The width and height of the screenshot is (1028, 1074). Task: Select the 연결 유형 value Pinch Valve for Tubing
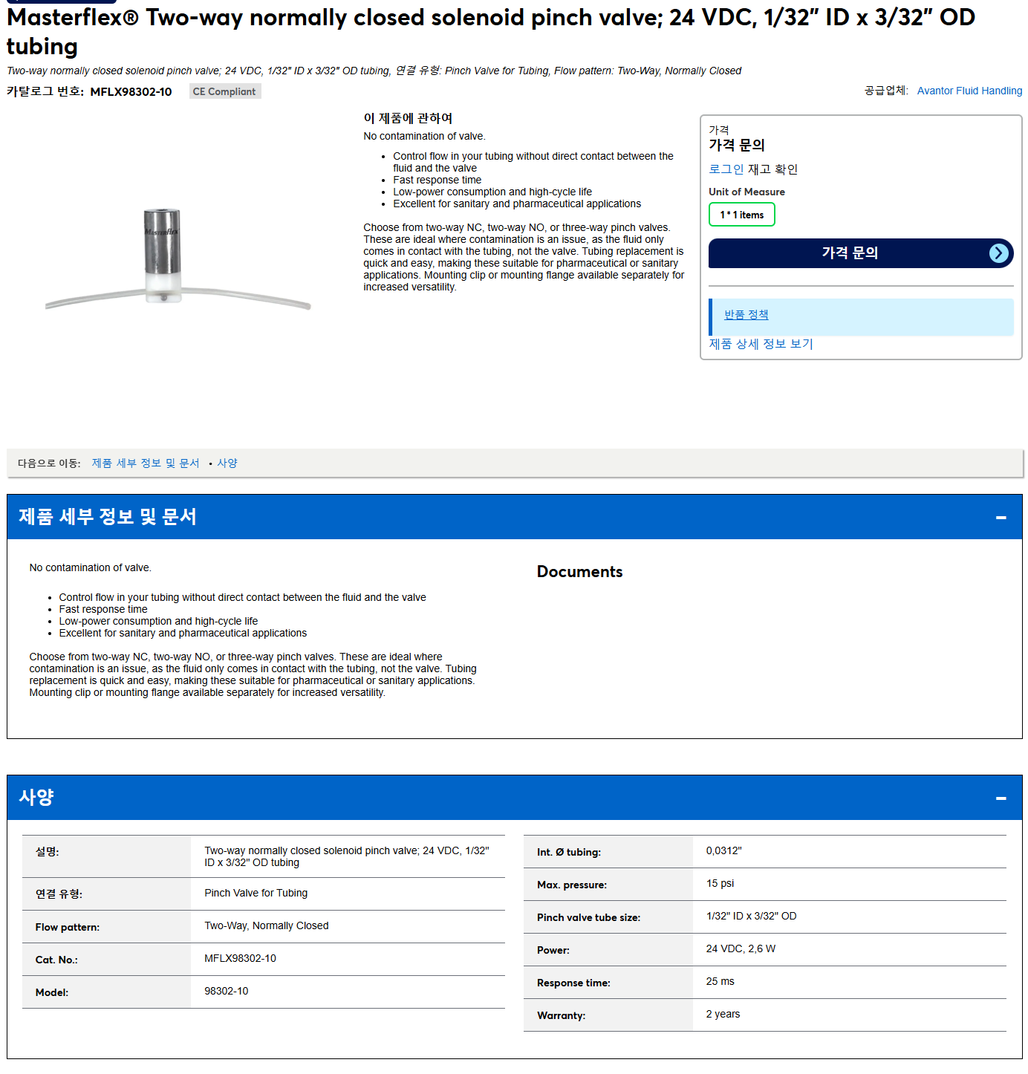(x=256, y=893)
